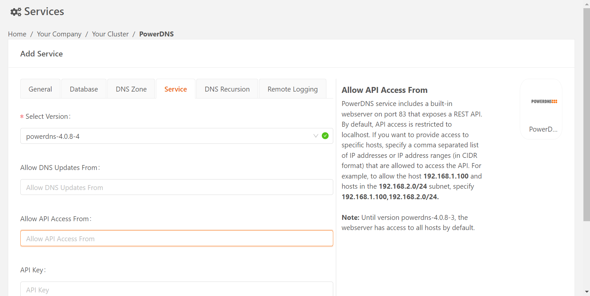The height and width of the screenshot is (296, 590).
Task: Click the API Key label
Action: click(33, 270)
